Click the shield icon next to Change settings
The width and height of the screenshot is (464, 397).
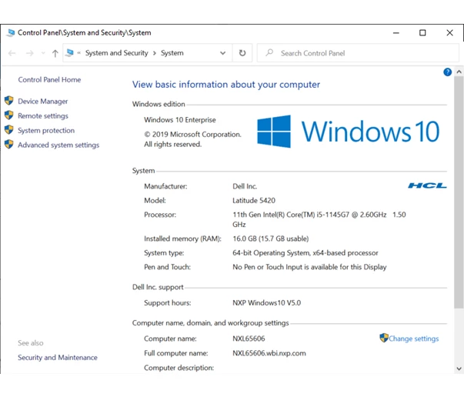(x=384, y=338)
